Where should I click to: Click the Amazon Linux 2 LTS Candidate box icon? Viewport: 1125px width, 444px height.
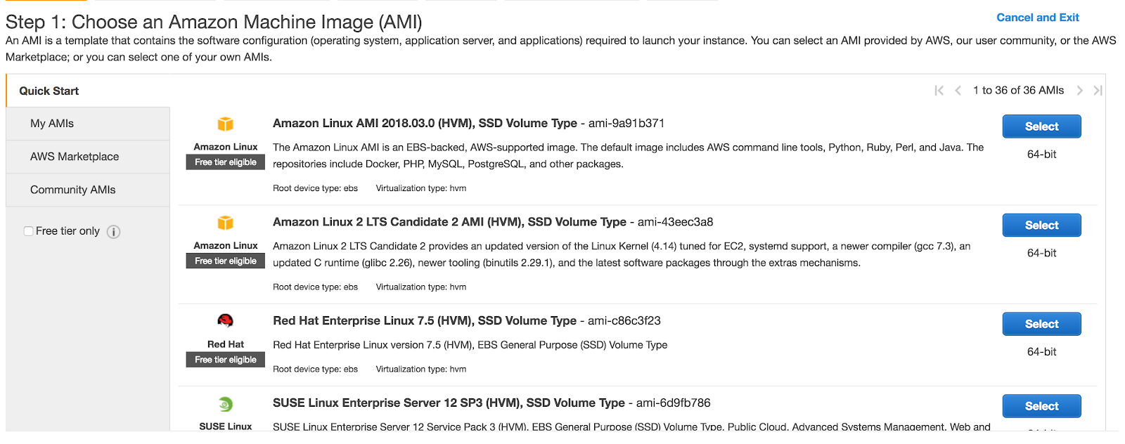coord(225,223)
